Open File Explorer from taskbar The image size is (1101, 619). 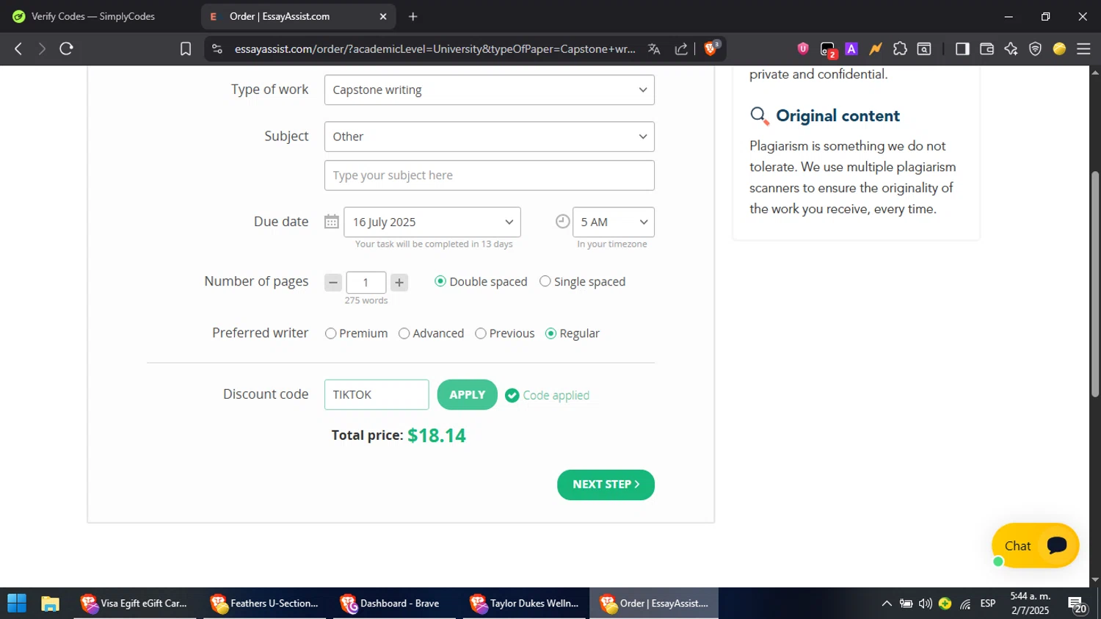point(50,604)
